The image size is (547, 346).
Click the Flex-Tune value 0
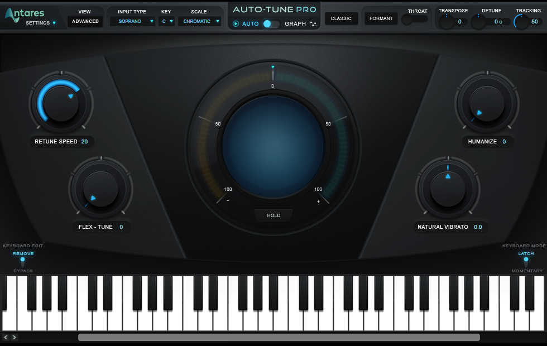point(121,227)
